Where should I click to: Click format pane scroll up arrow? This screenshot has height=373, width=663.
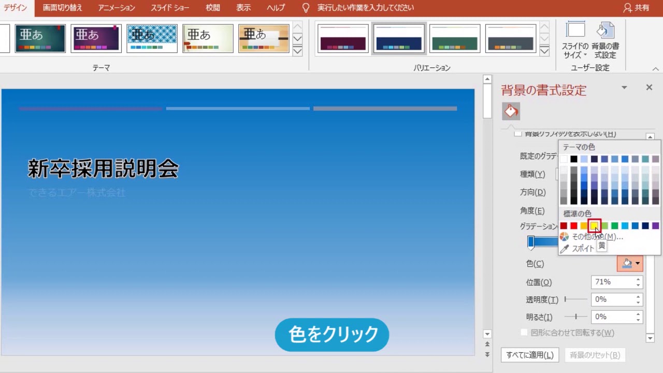pos(650,137)
